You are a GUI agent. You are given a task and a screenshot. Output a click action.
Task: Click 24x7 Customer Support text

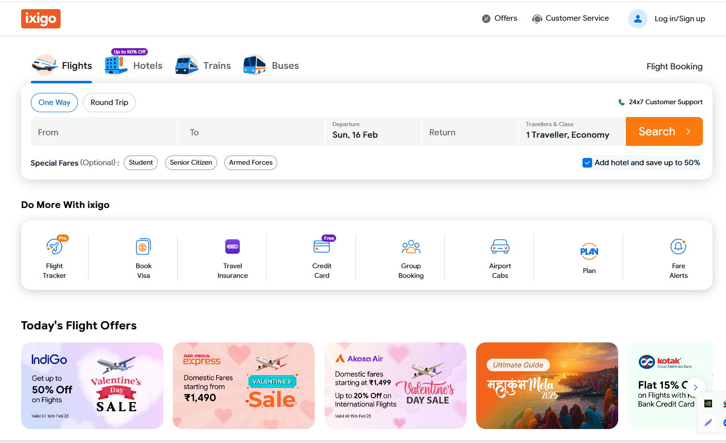tap(666, 102)
